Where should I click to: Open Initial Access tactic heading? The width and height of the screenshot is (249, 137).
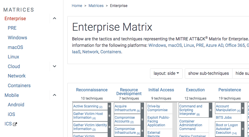click(x=161, y=90)
